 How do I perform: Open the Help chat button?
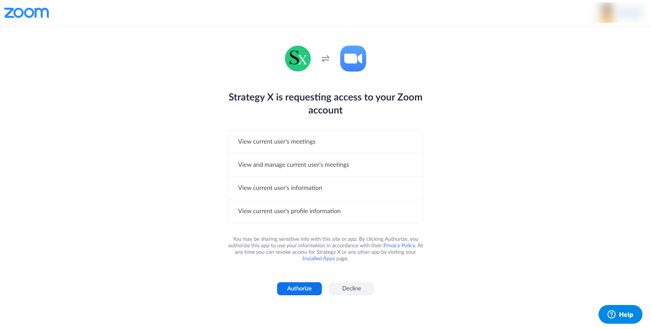(x=620, y=314)
